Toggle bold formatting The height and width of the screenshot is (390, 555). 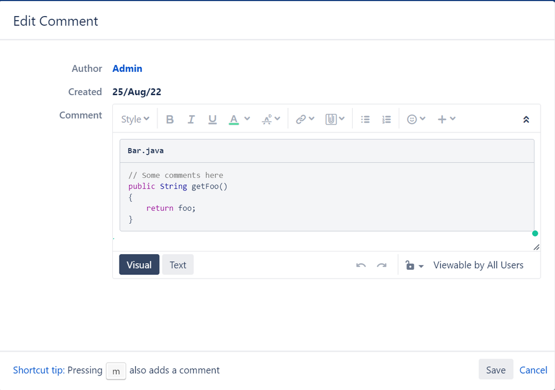(170, 120)
